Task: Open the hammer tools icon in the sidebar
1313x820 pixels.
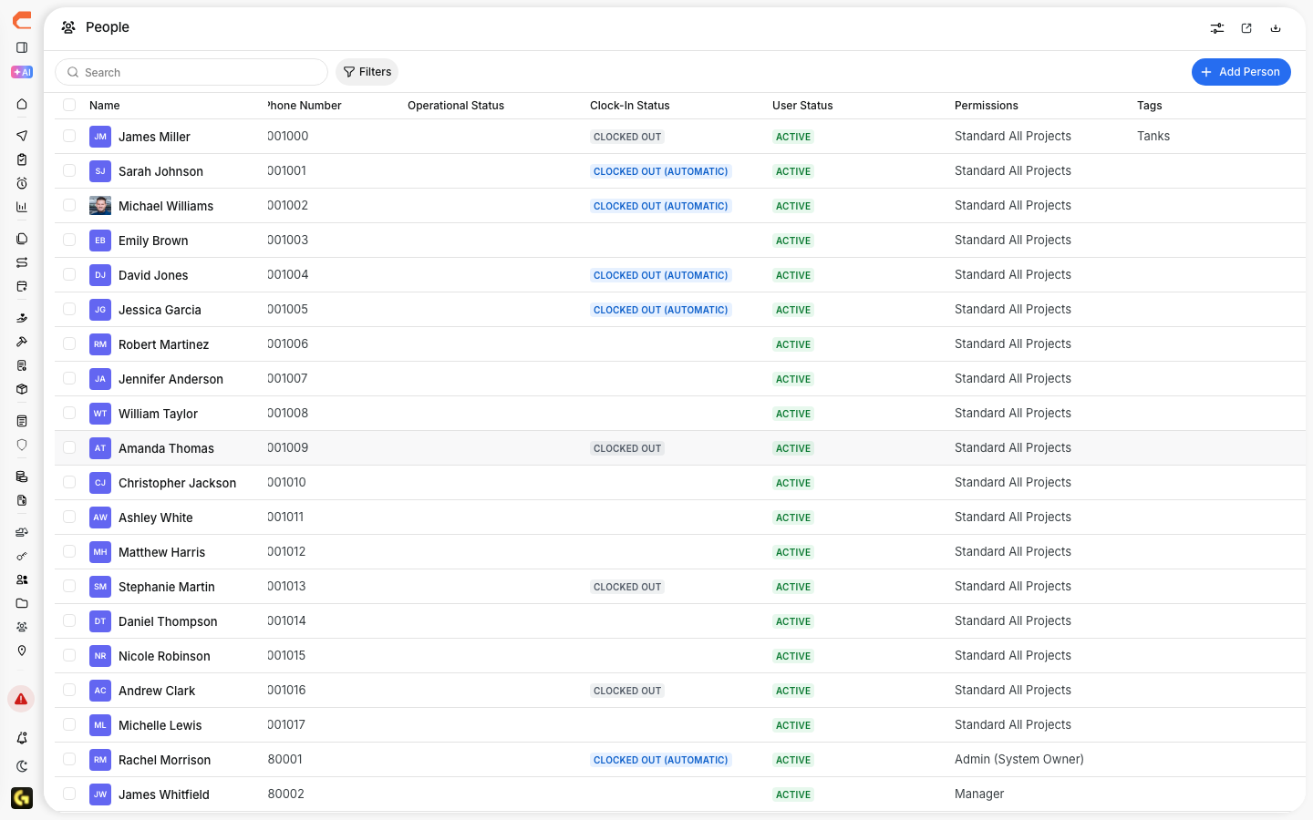Action: [x=22, y=342]
